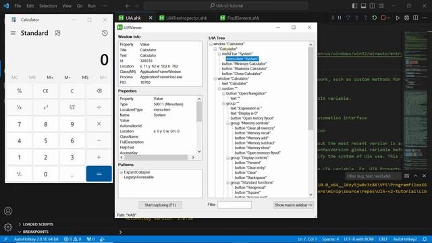This screenshot has width=432, height=243.
Task: Click AutoHotkey2 language mode in status bar
Action: (x=405, y=239)
